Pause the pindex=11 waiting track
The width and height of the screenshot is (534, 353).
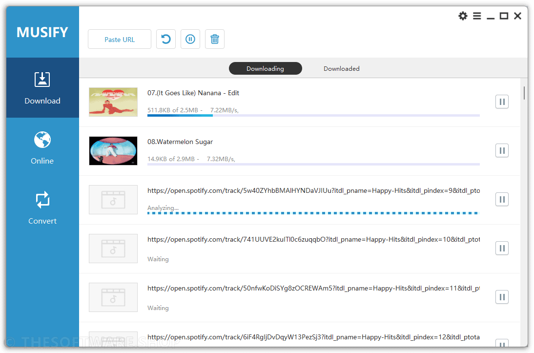[x=502, y=297]
